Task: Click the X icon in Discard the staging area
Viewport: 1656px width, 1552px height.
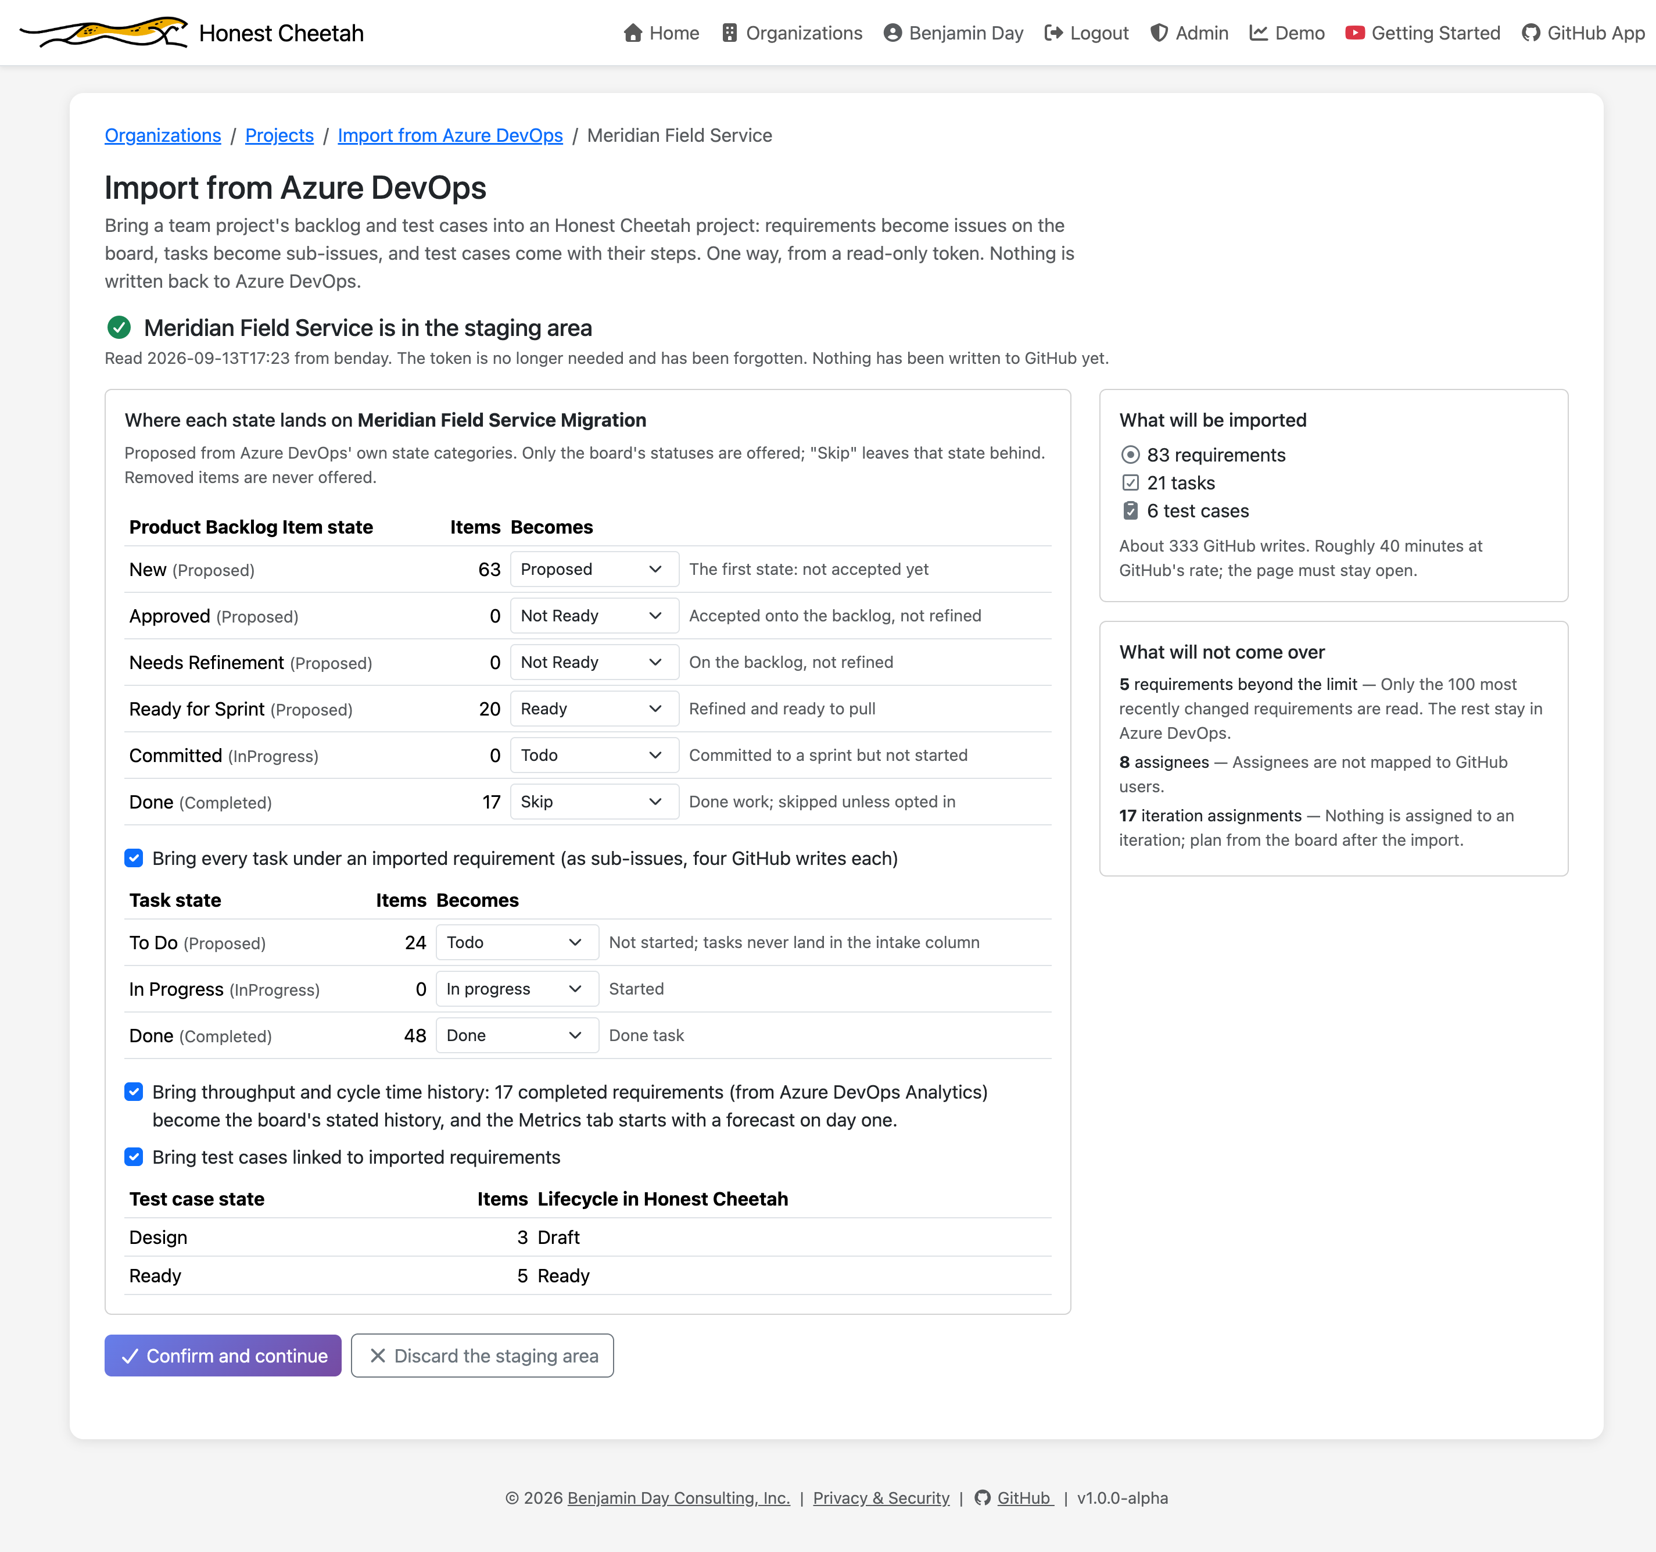Action: [x=377, y=1356]
